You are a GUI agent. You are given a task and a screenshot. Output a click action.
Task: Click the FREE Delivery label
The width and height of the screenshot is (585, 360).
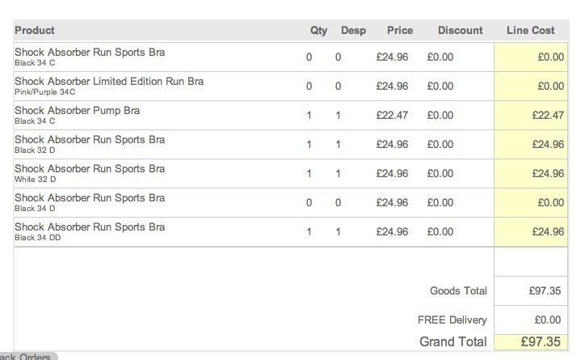(452, 320)
